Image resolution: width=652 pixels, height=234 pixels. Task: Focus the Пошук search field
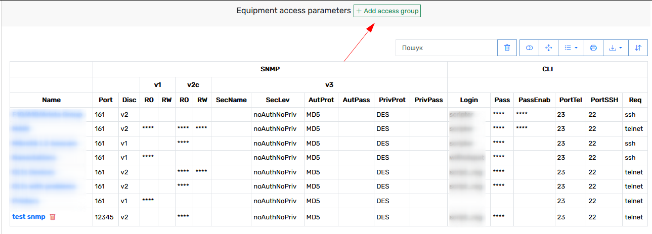click(447, 48)
